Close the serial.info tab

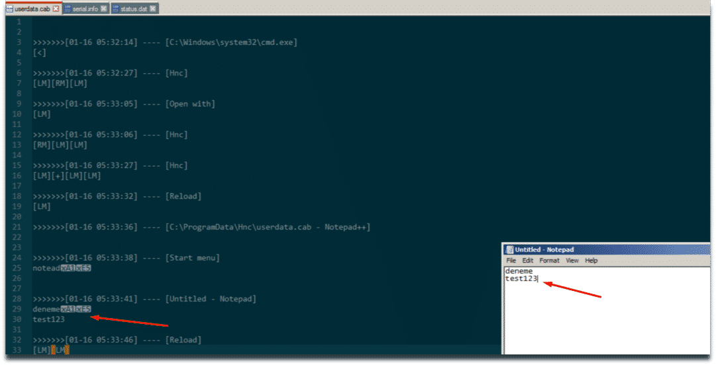coord(104,9)
